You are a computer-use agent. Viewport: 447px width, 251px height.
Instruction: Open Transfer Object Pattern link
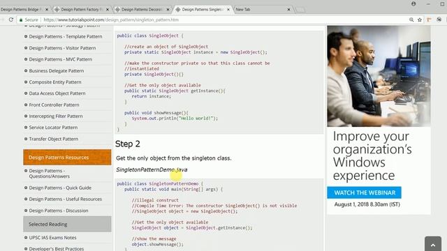pyautogui.click(x=54, y=139)
